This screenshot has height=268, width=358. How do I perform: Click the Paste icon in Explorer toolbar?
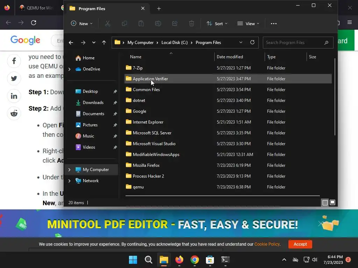coord(141,23)
